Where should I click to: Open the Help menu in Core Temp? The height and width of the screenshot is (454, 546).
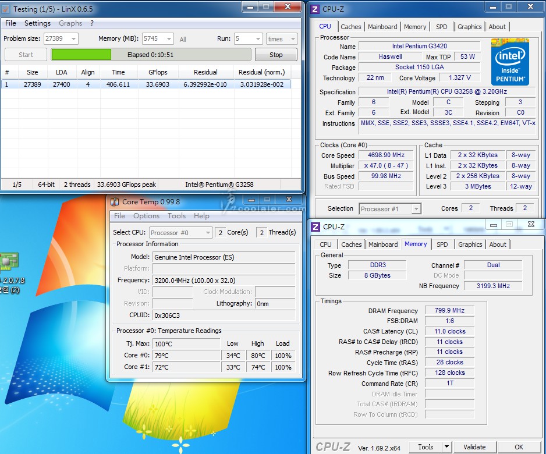click(x=201, y=216)
